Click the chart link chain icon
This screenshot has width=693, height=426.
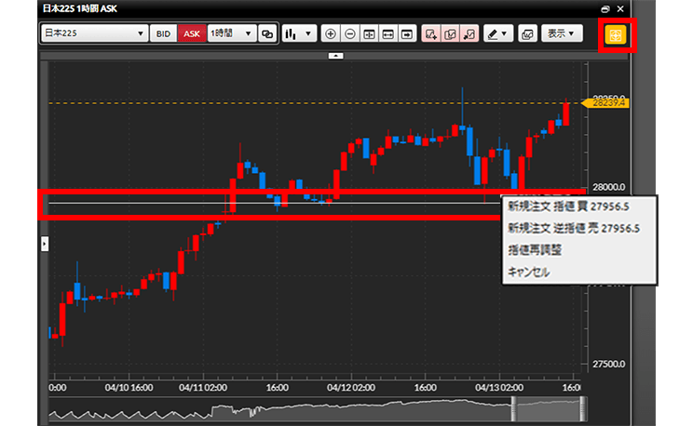point(267,33)
